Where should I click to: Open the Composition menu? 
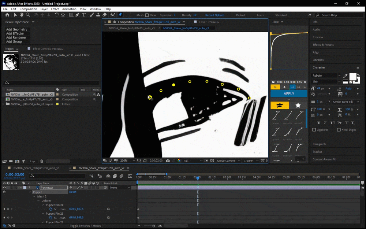tap(28, 9)
